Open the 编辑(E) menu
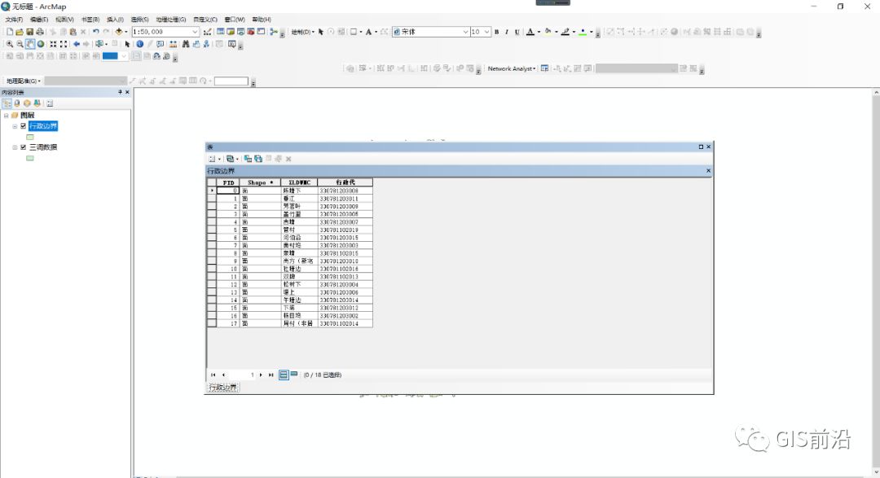The width and height of the screenshot is (880, 478). [x=39, y=20]
